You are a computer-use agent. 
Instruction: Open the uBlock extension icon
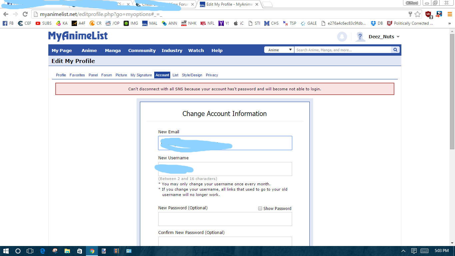pyautogui.click(x=428, y=14)
